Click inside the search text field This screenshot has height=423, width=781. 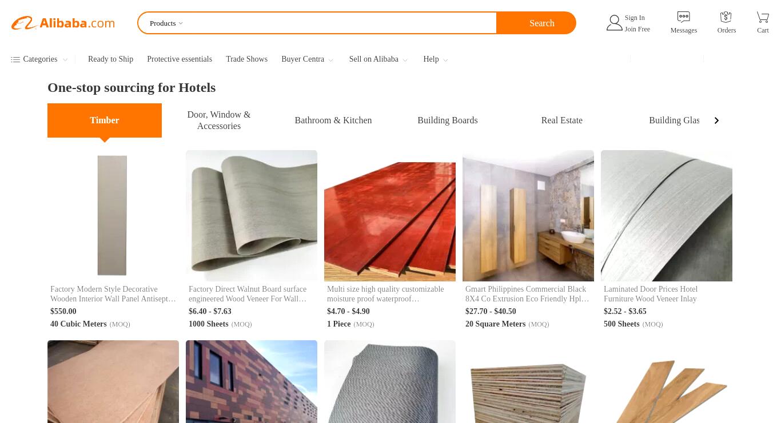340,23
